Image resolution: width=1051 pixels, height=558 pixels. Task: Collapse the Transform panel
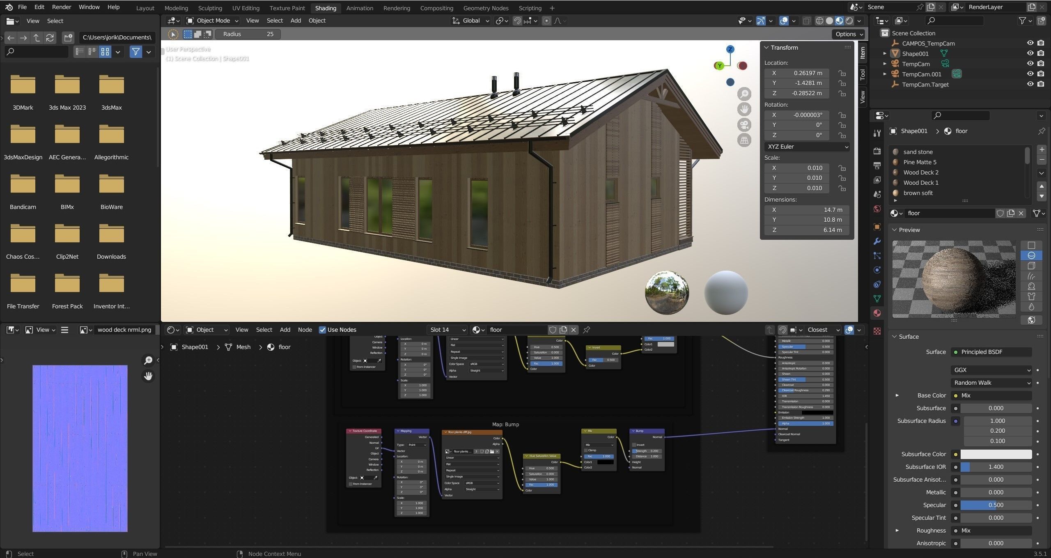(766, 48)
